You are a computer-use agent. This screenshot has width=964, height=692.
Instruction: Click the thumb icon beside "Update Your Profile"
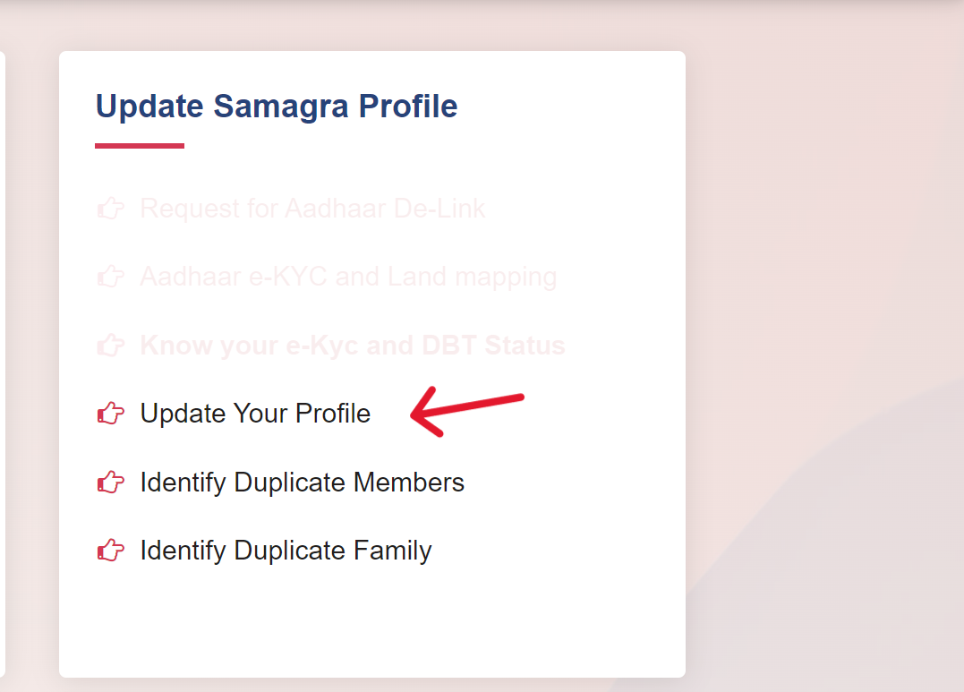[109, 414]
